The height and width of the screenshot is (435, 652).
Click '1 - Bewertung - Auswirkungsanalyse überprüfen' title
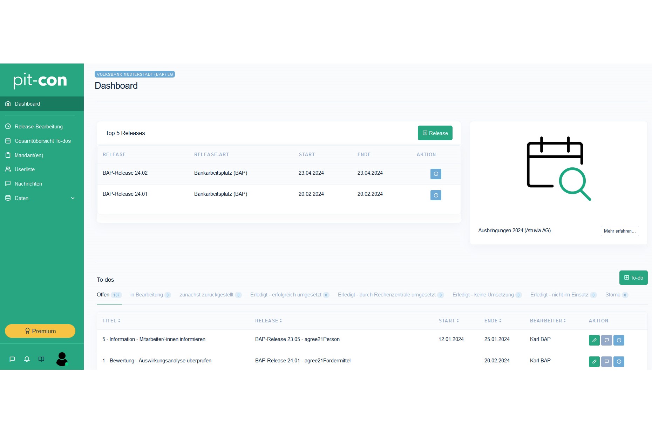point(157,361)
